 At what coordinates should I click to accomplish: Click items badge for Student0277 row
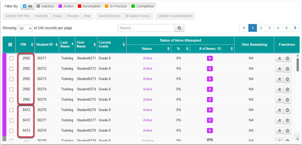(210, 120)
